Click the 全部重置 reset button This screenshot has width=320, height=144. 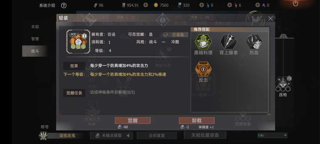tap(157, 136)
